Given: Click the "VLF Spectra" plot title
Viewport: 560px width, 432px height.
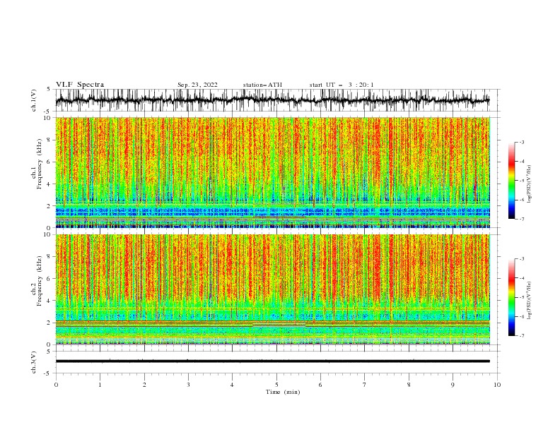Looking at the screenshot, I should 80,85.
